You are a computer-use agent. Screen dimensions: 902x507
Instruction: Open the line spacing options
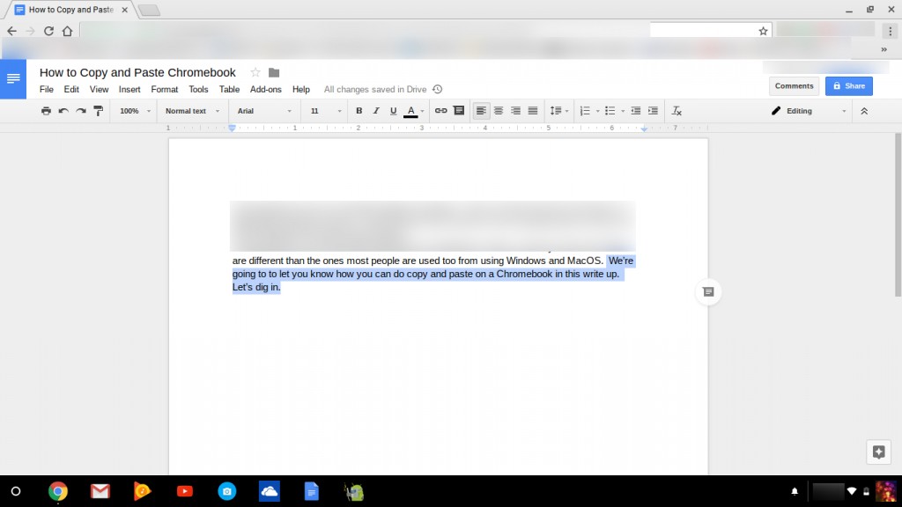(x=558, y=111)
